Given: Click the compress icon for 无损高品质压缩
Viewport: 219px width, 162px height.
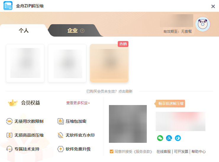Looking at the screenshot, I should [x=9, y=135].
